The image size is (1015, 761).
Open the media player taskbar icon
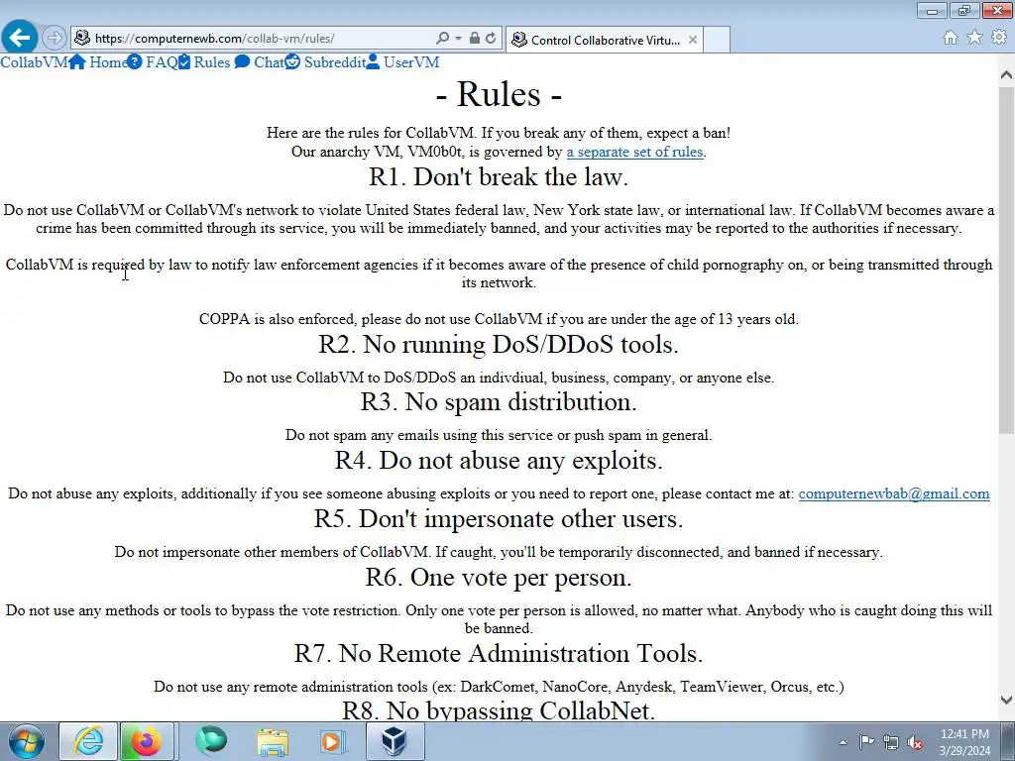pos(333,741)
